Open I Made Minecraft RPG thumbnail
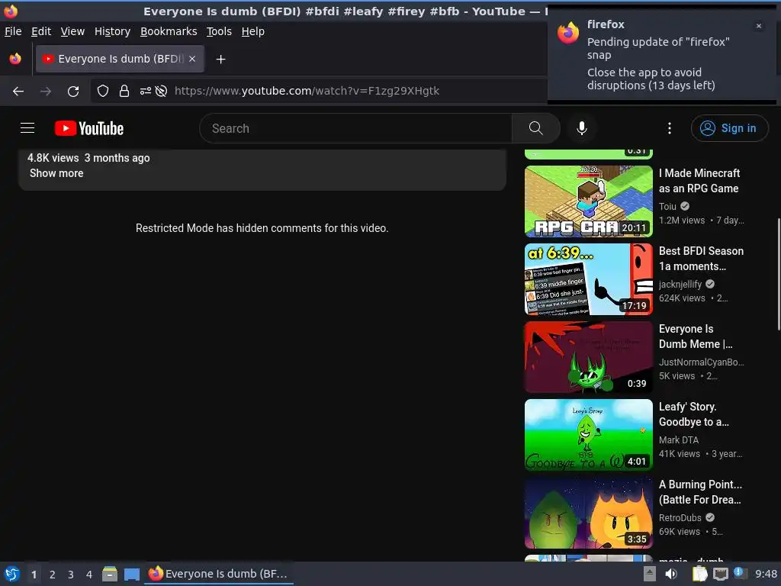781x586 pixels. tap(588, 201)
